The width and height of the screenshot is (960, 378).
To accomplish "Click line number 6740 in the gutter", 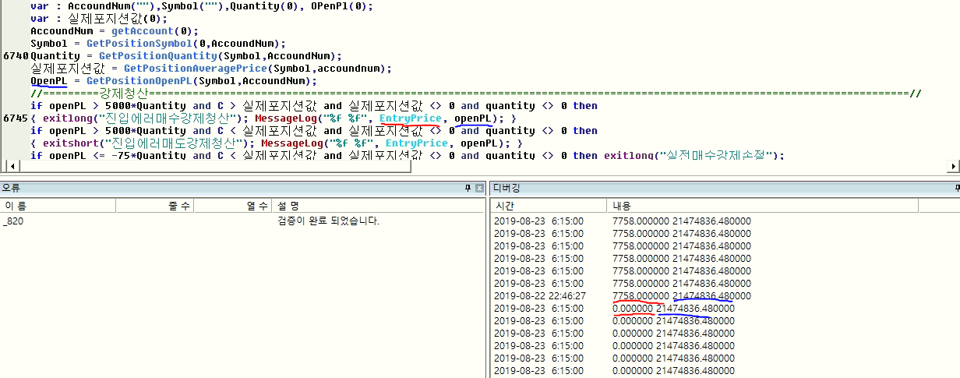I will coord(16,55).
